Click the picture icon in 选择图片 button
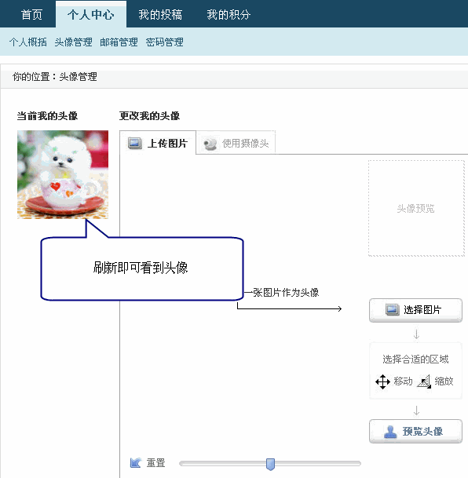The height and width of the screenshot is (478, 468). (x=392, y=310)
